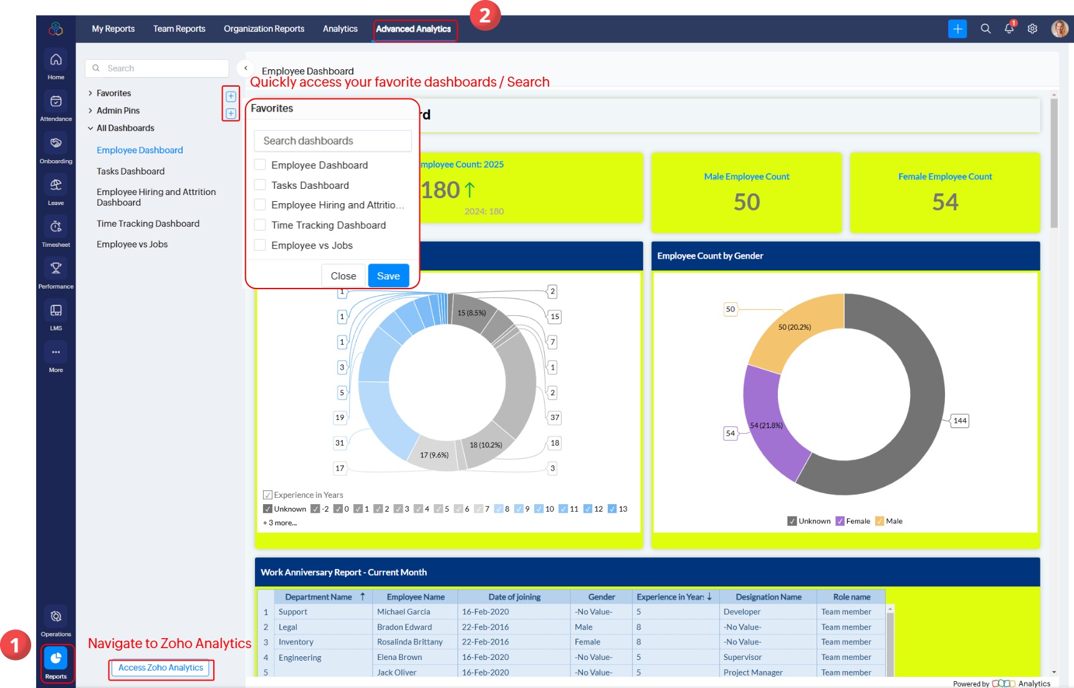Image resolution: width=1074 pixels, height=688 pixels.
Task: Open settings gear in top bar
Action: click(x=1032, y=29)
